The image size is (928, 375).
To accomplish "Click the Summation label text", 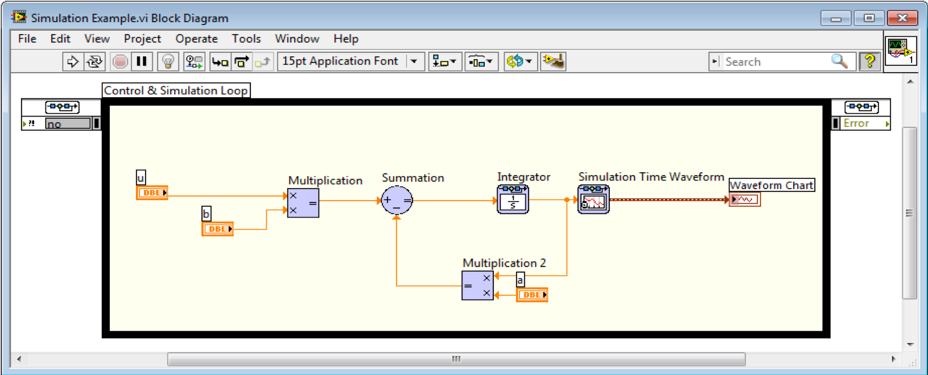I will pos(413,178).
